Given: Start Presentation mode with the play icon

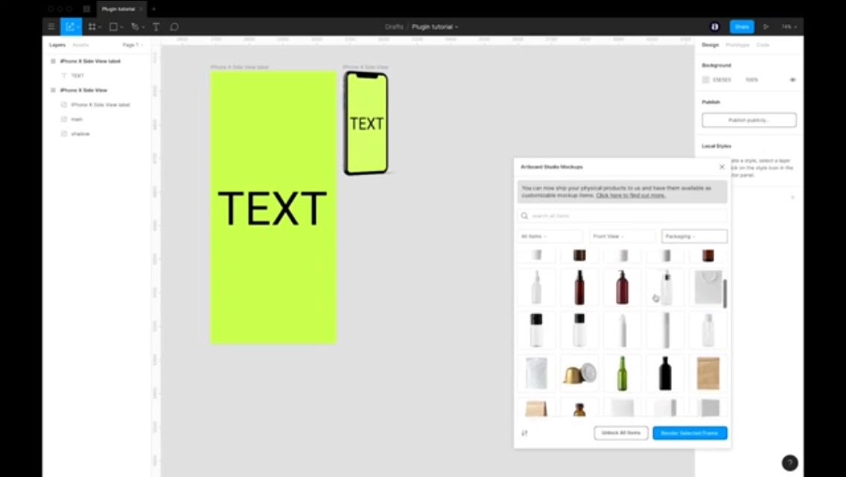Looking at the screenshot, I should point(766,26).
